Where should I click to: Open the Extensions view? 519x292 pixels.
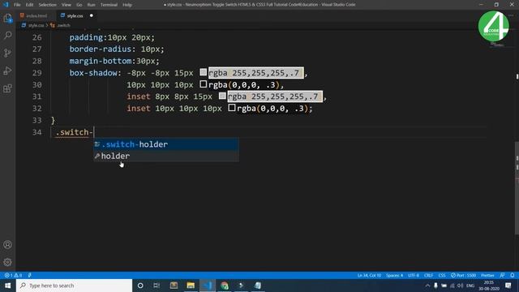click(7, 88)
